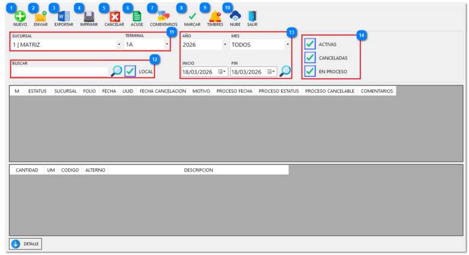The height and width of the screenshot is (255, 469).
Task: Click the magnifier next to BUSCAR field
Action: [x=116, y=71]
